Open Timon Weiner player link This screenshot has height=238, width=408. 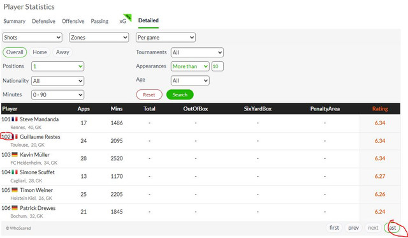(36, 190)
